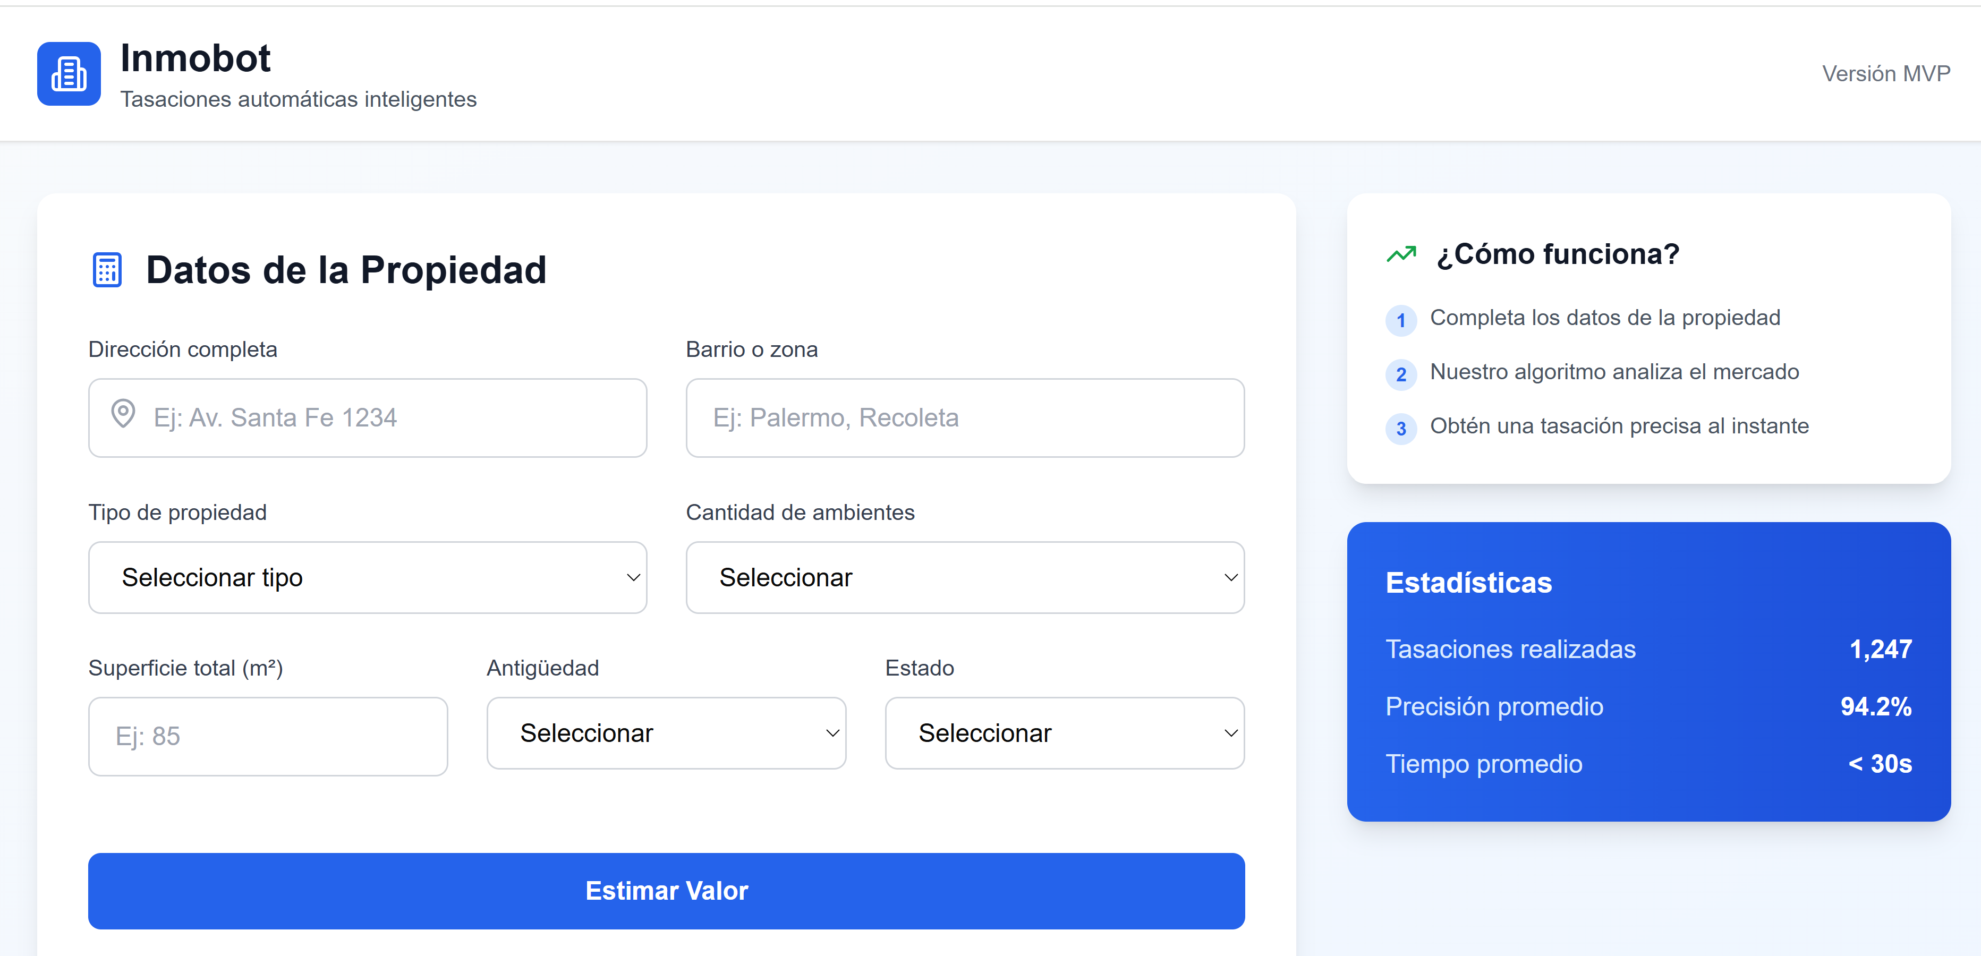Image resolution: width=1981 pixels, height=956 pixels.
Task: Select the Superficie total input box
Action: point(268,736)
